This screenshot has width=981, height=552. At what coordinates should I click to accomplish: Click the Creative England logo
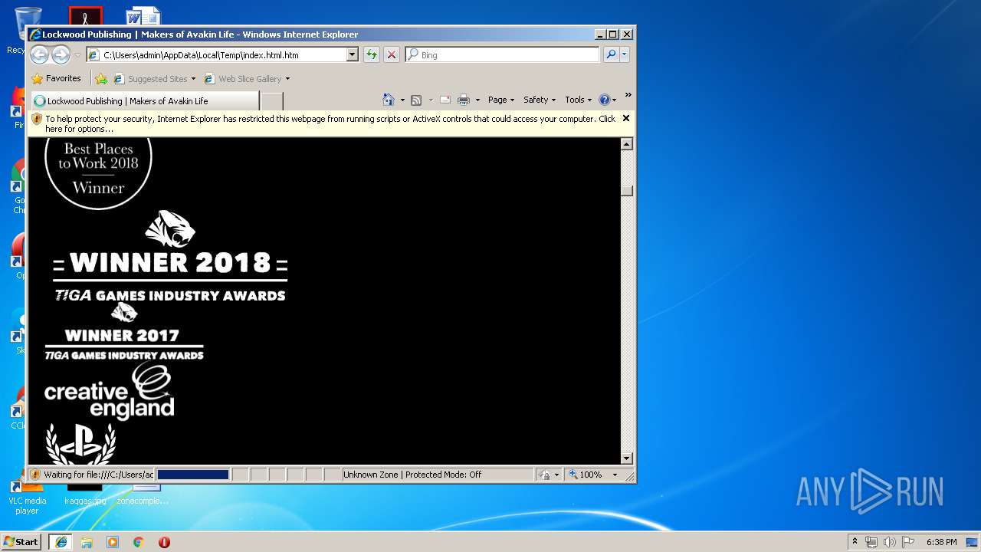pos(109,391)
